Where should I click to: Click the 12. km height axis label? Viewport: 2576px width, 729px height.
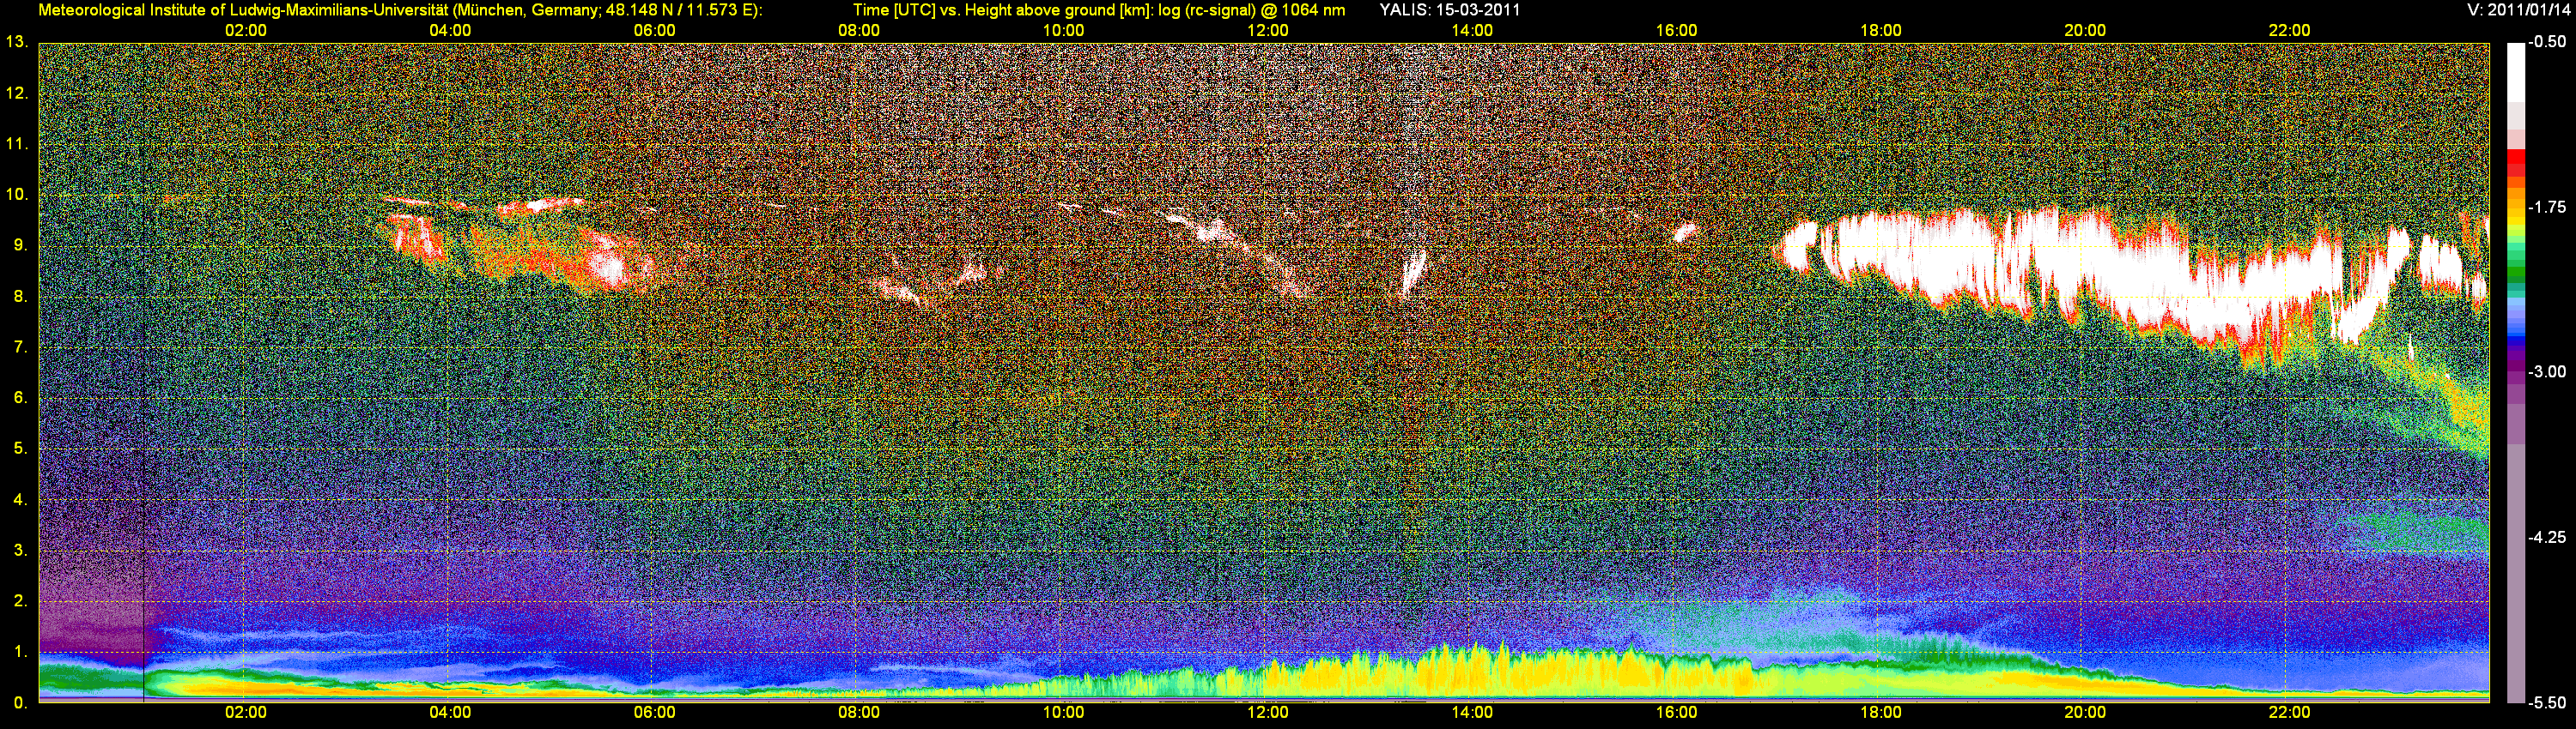tap(16, 93)
